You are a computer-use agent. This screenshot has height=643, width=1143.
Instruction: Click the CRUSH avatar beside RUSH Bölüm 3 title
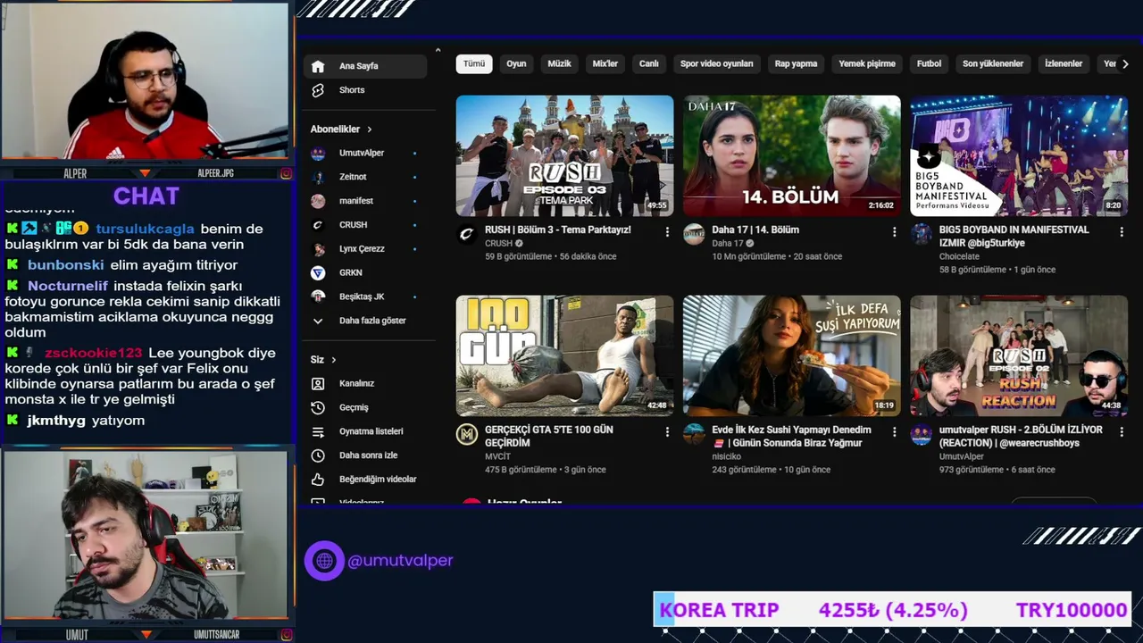coord(466,234)
